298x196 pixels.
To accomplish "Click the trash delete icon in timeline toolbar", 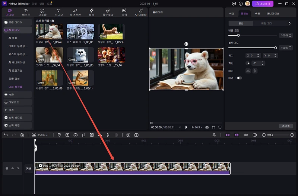I will coord(22,135).
